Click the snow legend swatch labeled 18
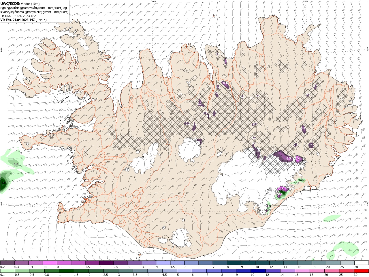Screen dimensions: 369x277 coord(319,263)
